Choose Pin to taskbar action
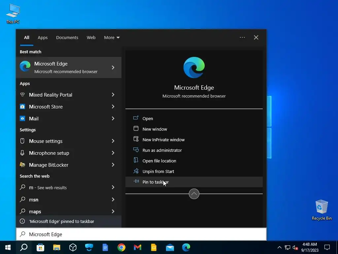This screenshot has height=254, width=338. coord(194,182)
